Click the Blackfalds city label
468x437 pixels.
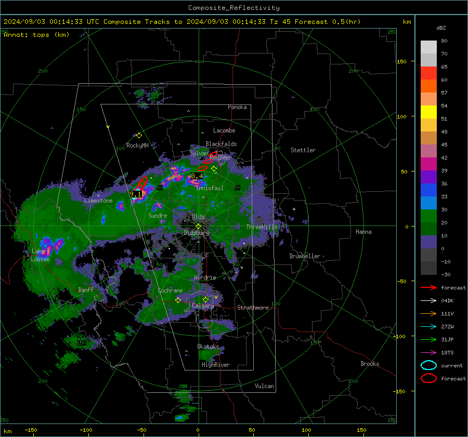(x=221, y=144)
